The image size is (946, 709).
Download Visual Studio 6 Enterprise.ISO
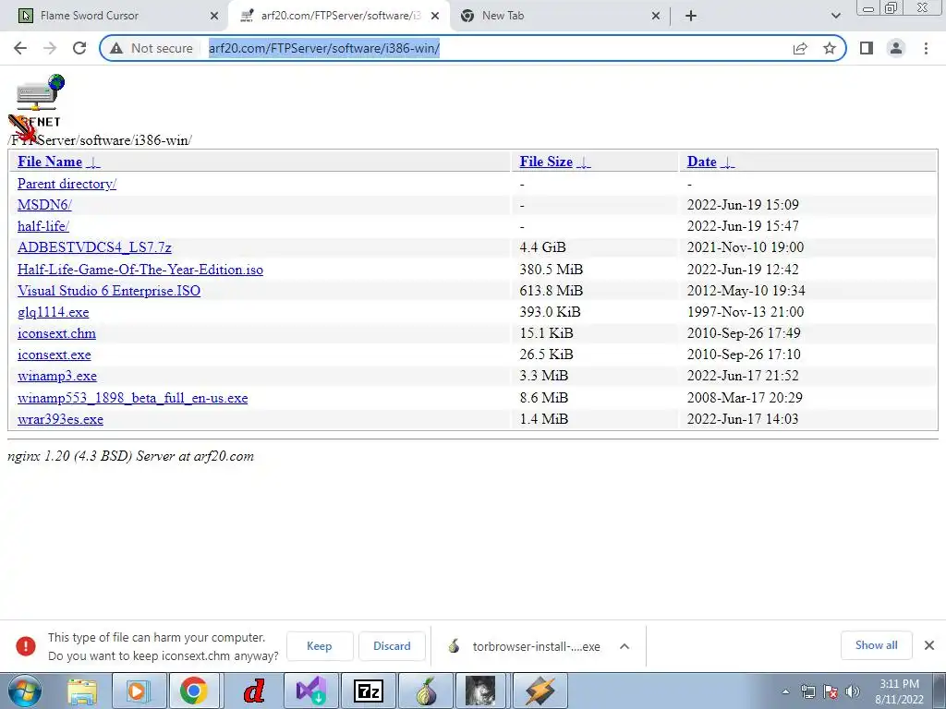tap(109, 291)
